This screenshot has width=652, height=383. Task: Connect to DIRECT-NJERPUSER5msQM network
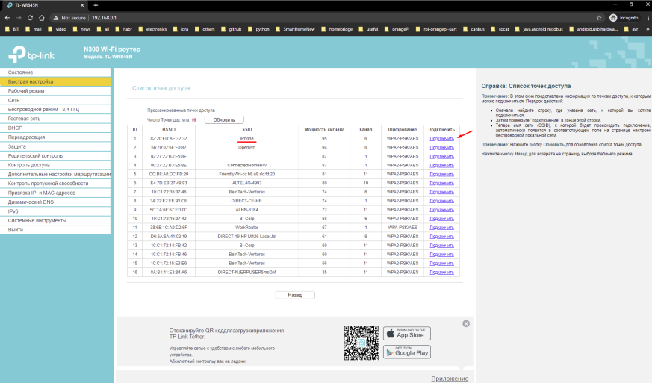pos(441,272)
